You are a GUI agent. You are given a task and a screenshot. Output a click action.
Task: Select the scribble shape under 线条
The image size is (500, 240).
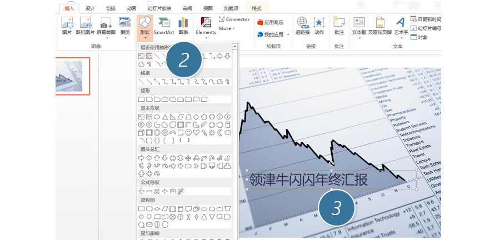227,82
